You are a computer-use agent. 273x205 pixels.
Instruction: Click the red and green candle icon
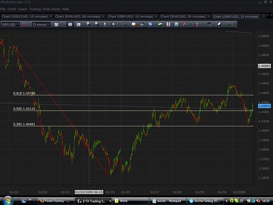point(197,24)
